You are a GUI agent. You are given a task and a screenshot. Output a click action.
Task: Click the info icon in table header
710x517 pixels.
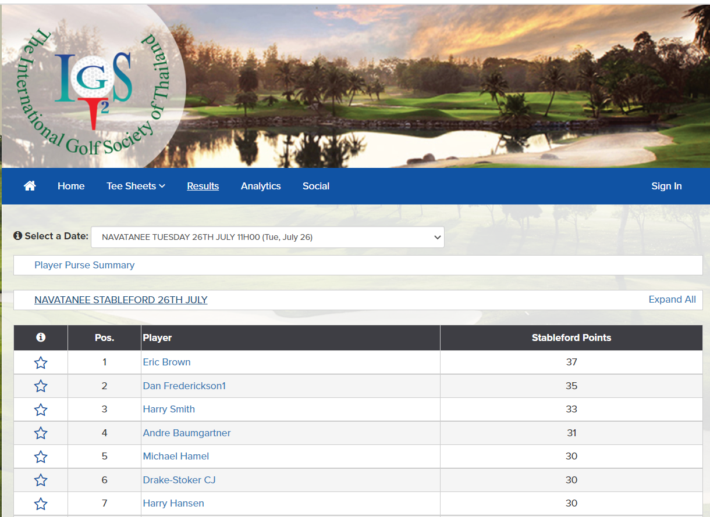(41, 338)
